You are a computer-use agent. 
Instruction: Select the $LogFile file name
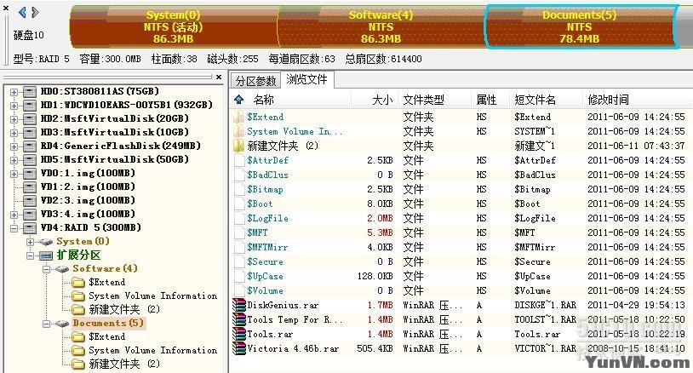[268, 218]
